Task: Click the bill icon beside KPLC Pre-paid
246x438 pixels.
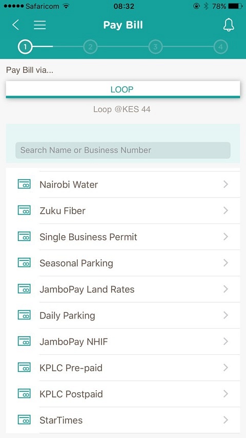Action: [x=24, y=367]
